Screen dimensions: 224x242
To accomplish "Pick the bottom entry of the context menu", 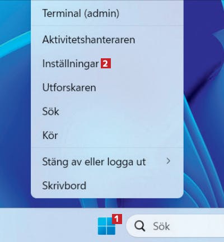I will 107,185.
